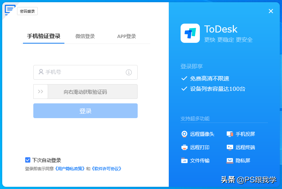Select the 手机验证登录 tab
Viewport: 282px width, 189px height.
(x=44, y=36)
